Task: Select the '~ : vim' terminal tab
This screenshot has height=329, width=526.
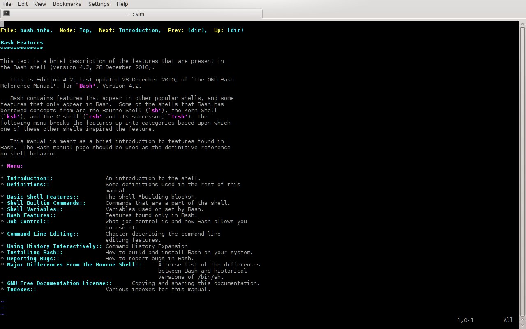Action: [131, 14]
